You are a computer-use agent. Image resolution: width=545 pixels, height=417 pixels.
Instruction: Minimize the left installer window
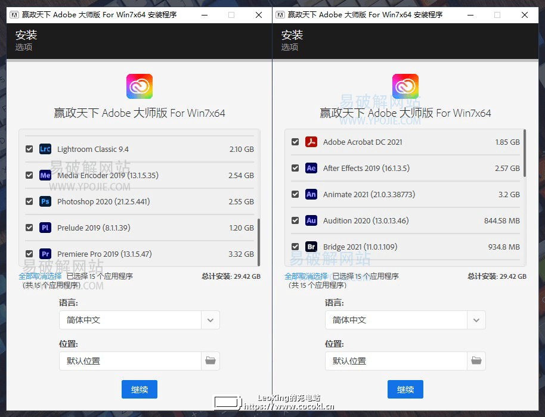(205, 15)
